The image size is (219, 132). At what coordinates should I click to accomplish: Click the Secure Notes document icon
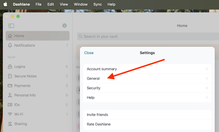(x=10, y=76)
